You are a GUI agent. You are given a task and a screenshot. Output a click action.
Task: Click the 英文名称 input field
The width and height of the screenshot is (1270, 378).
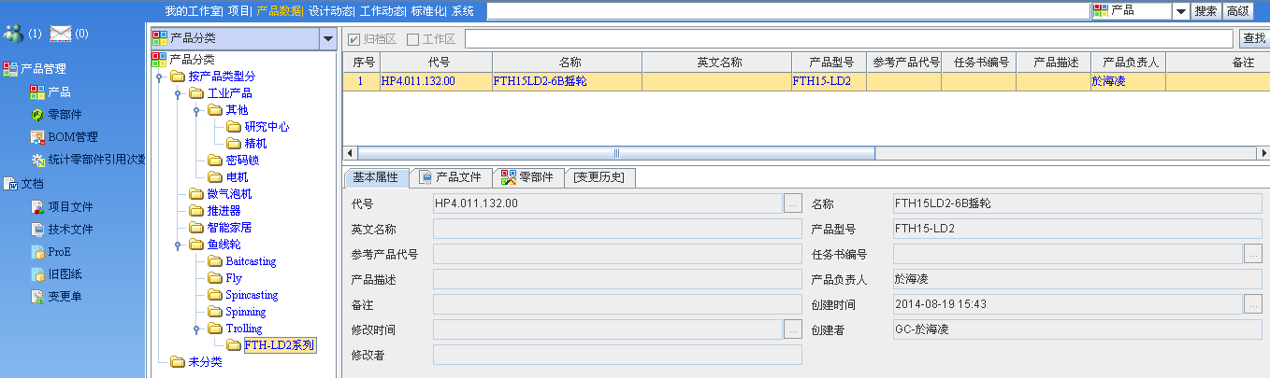click(617, 228)
